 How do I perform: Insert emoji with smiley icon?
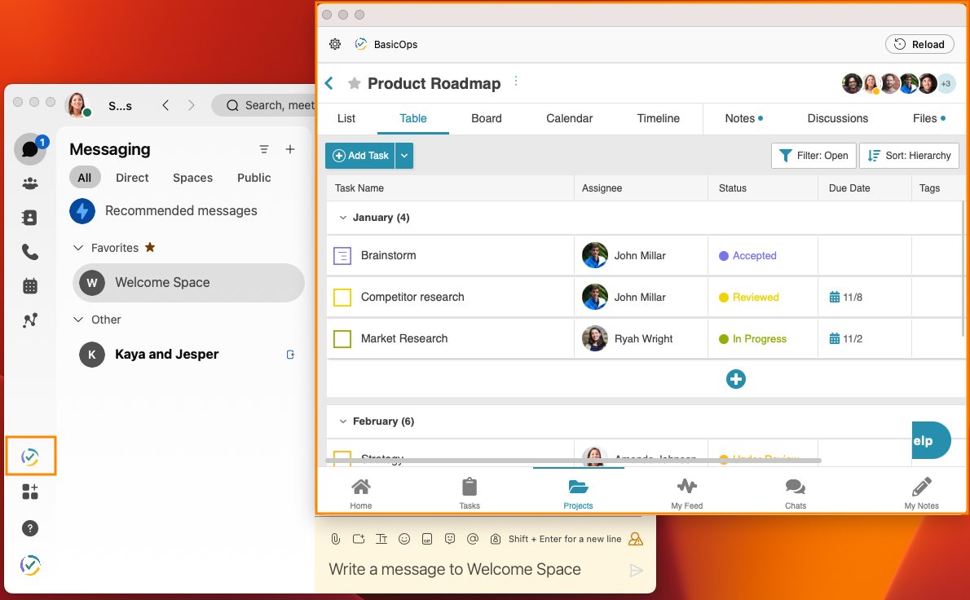pyautogui.click(x=404, y=539)
